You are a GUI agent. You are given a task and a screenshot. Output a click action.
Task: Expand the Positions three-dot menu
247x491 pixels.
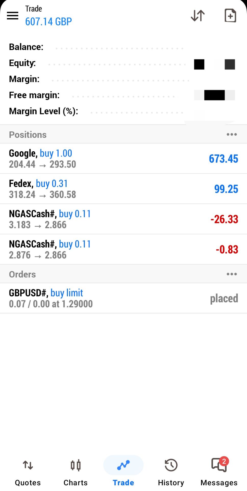tap(231, 135)
